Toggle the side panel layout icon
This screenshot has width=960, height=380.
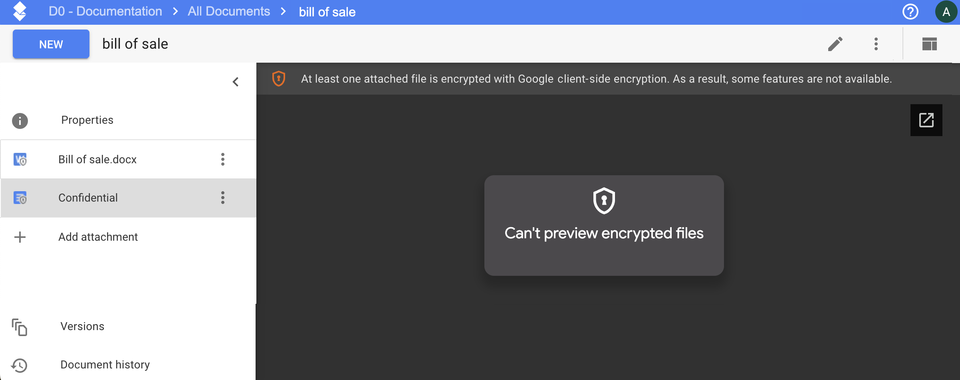pos(929,44)
